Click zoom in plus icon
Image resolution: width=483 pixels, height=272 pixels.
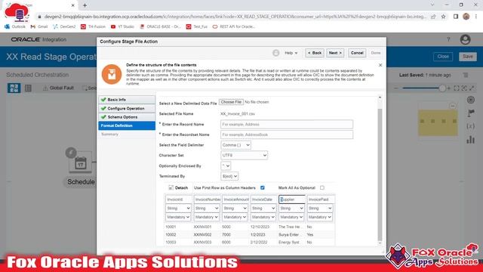click(x=448, y=88)
